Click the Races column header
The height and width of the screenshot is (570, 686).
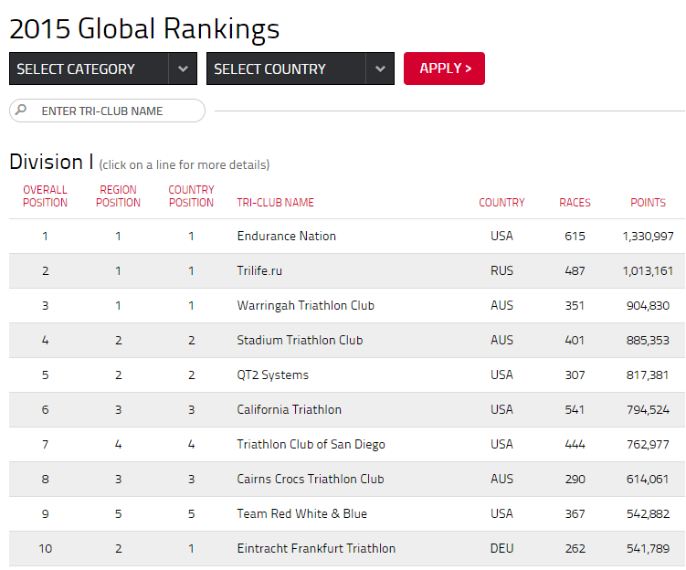click(575, 203)
